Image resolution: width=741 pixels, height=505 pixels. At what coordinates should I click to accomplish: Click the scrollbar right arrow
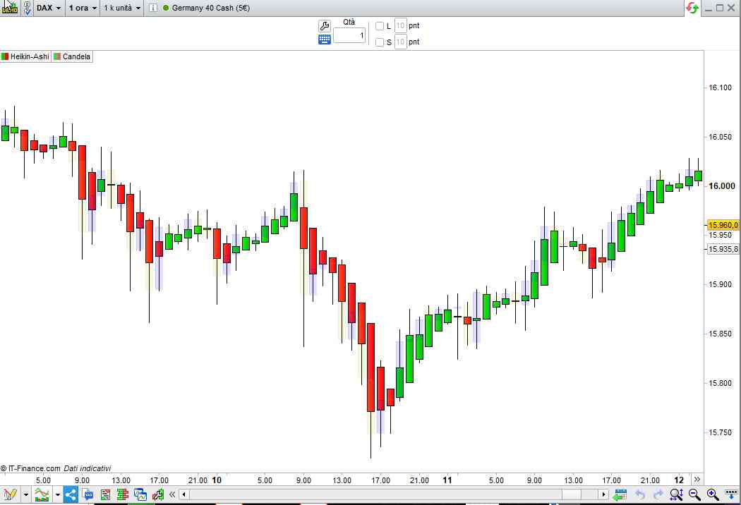(x=603, y=494)
